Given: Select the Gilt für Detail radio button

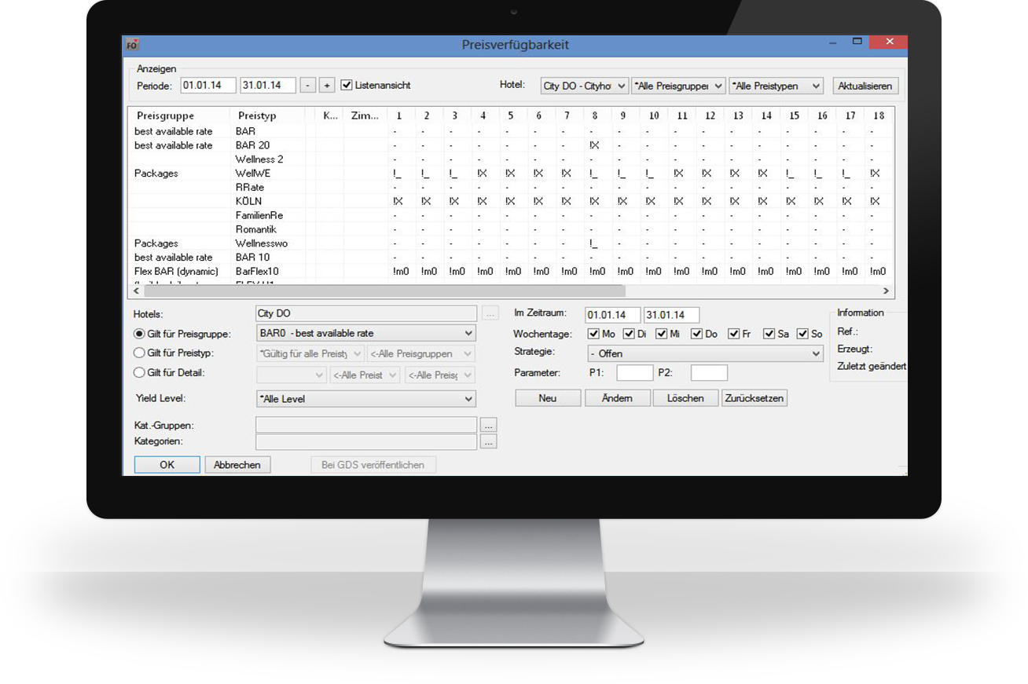Looking at the screenshot, I should [x=139, y=373].
